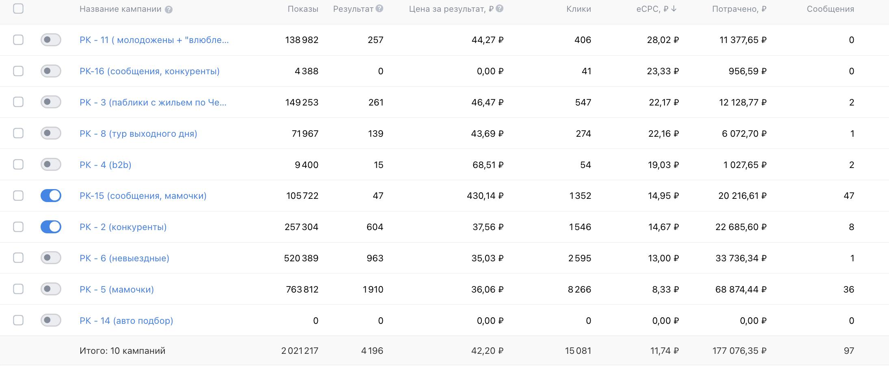889x366 pixels.
Task: Disable РК-15 (сообщения, мамочки) campaign toggle
Action: click(x=51, y=196)
